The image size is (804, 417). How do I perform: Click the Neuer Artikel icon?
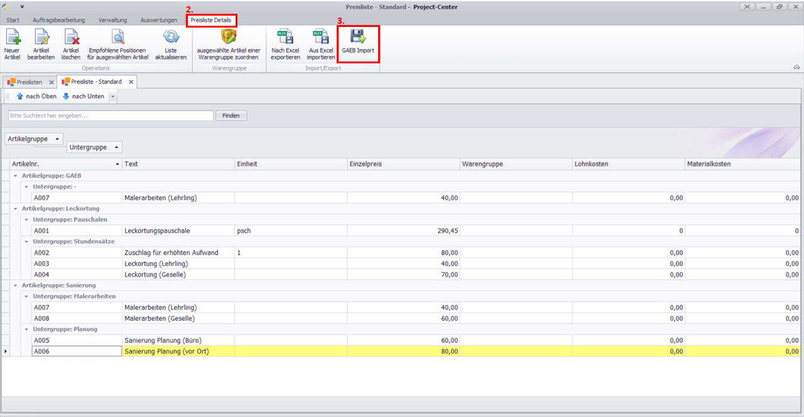click(12, 38)
